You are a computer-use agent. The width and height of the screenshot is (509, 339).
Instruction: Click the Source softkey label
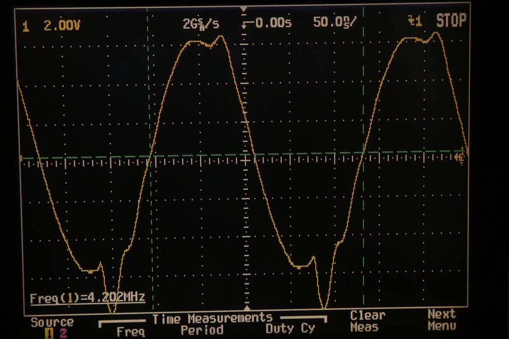(52, 322)
